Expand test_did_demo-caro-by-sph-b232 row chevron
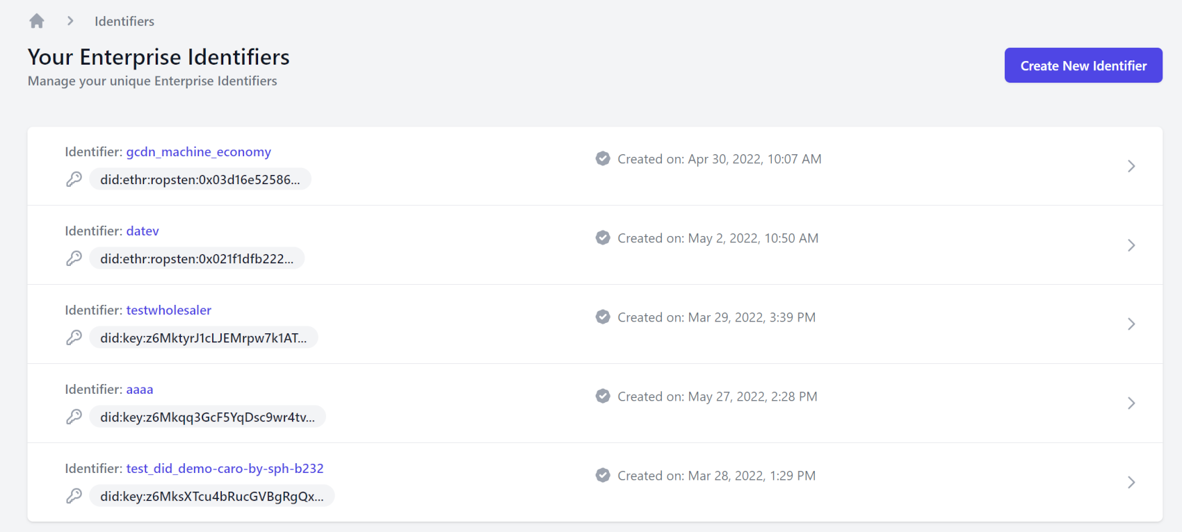Screen dimensions: 1182x532 [x=1131, y=483]
